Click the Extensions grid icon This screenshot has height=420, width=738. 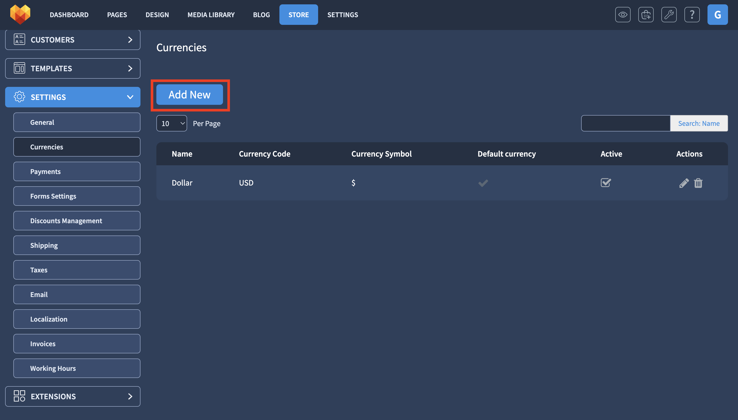click(x=19, y=396)
